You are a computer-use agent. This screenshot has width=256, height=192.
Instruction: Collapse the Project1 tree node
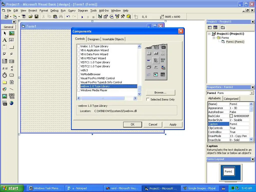click(209, 34)
